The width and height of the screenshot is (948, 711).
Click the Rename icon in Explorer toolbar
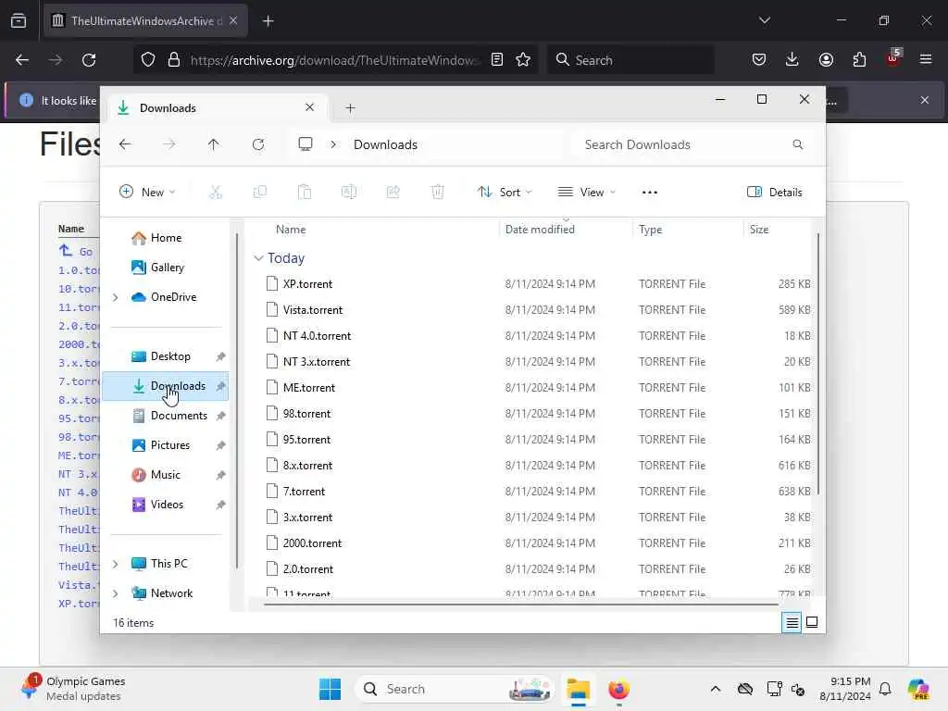click(x=349, y=193)
